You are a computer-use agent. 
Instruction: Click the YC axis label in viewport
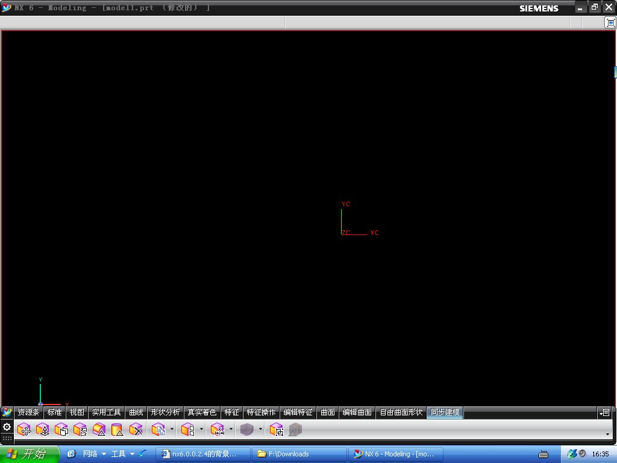pyautogui.click(x=345, y=204)
